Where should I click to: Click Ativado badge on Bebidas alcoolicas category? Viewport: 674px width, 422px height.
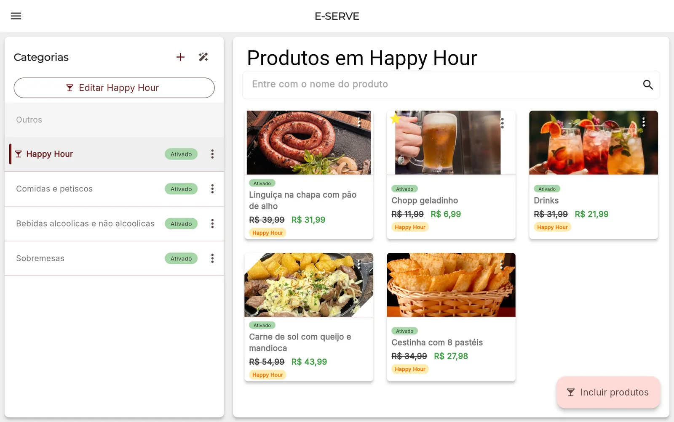(x=181, y=224)
